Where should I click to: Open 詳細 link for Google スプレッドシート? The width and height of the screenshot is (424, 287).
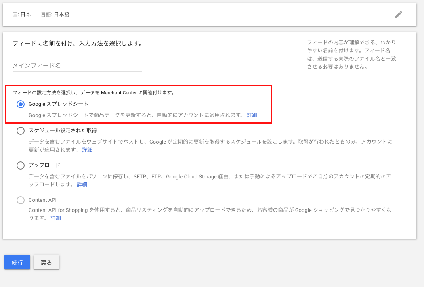click(252, 115)
